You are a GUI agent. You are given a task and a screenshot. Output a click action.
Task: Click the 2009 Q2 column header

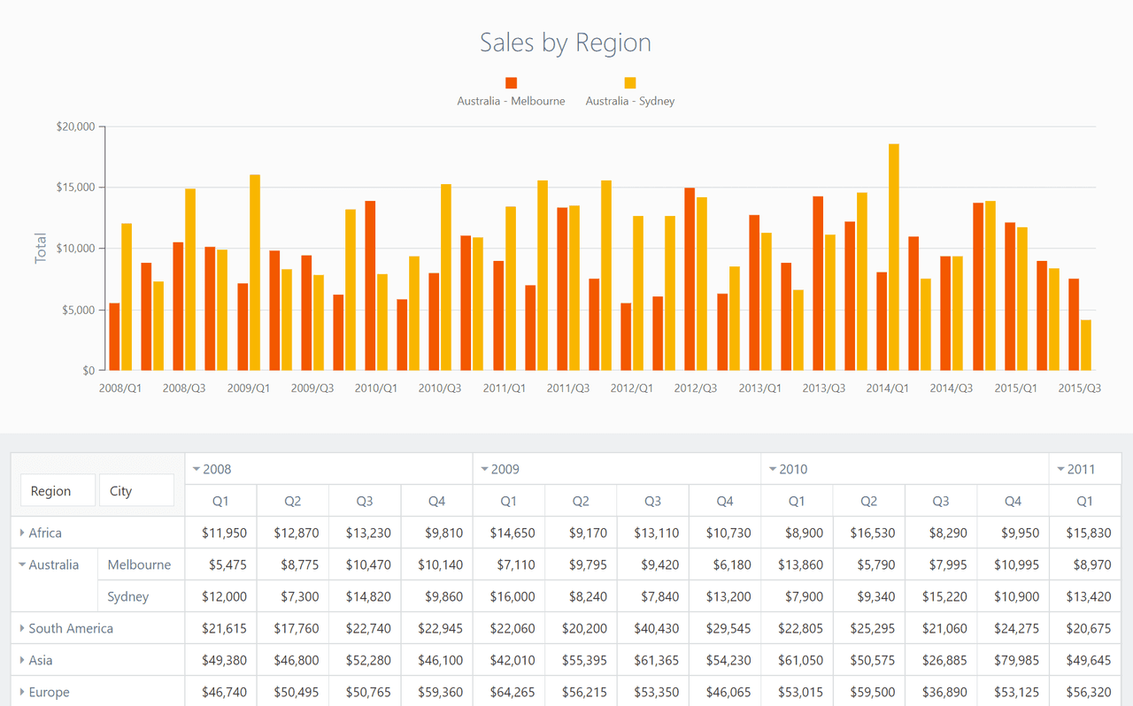coord(581,501)
